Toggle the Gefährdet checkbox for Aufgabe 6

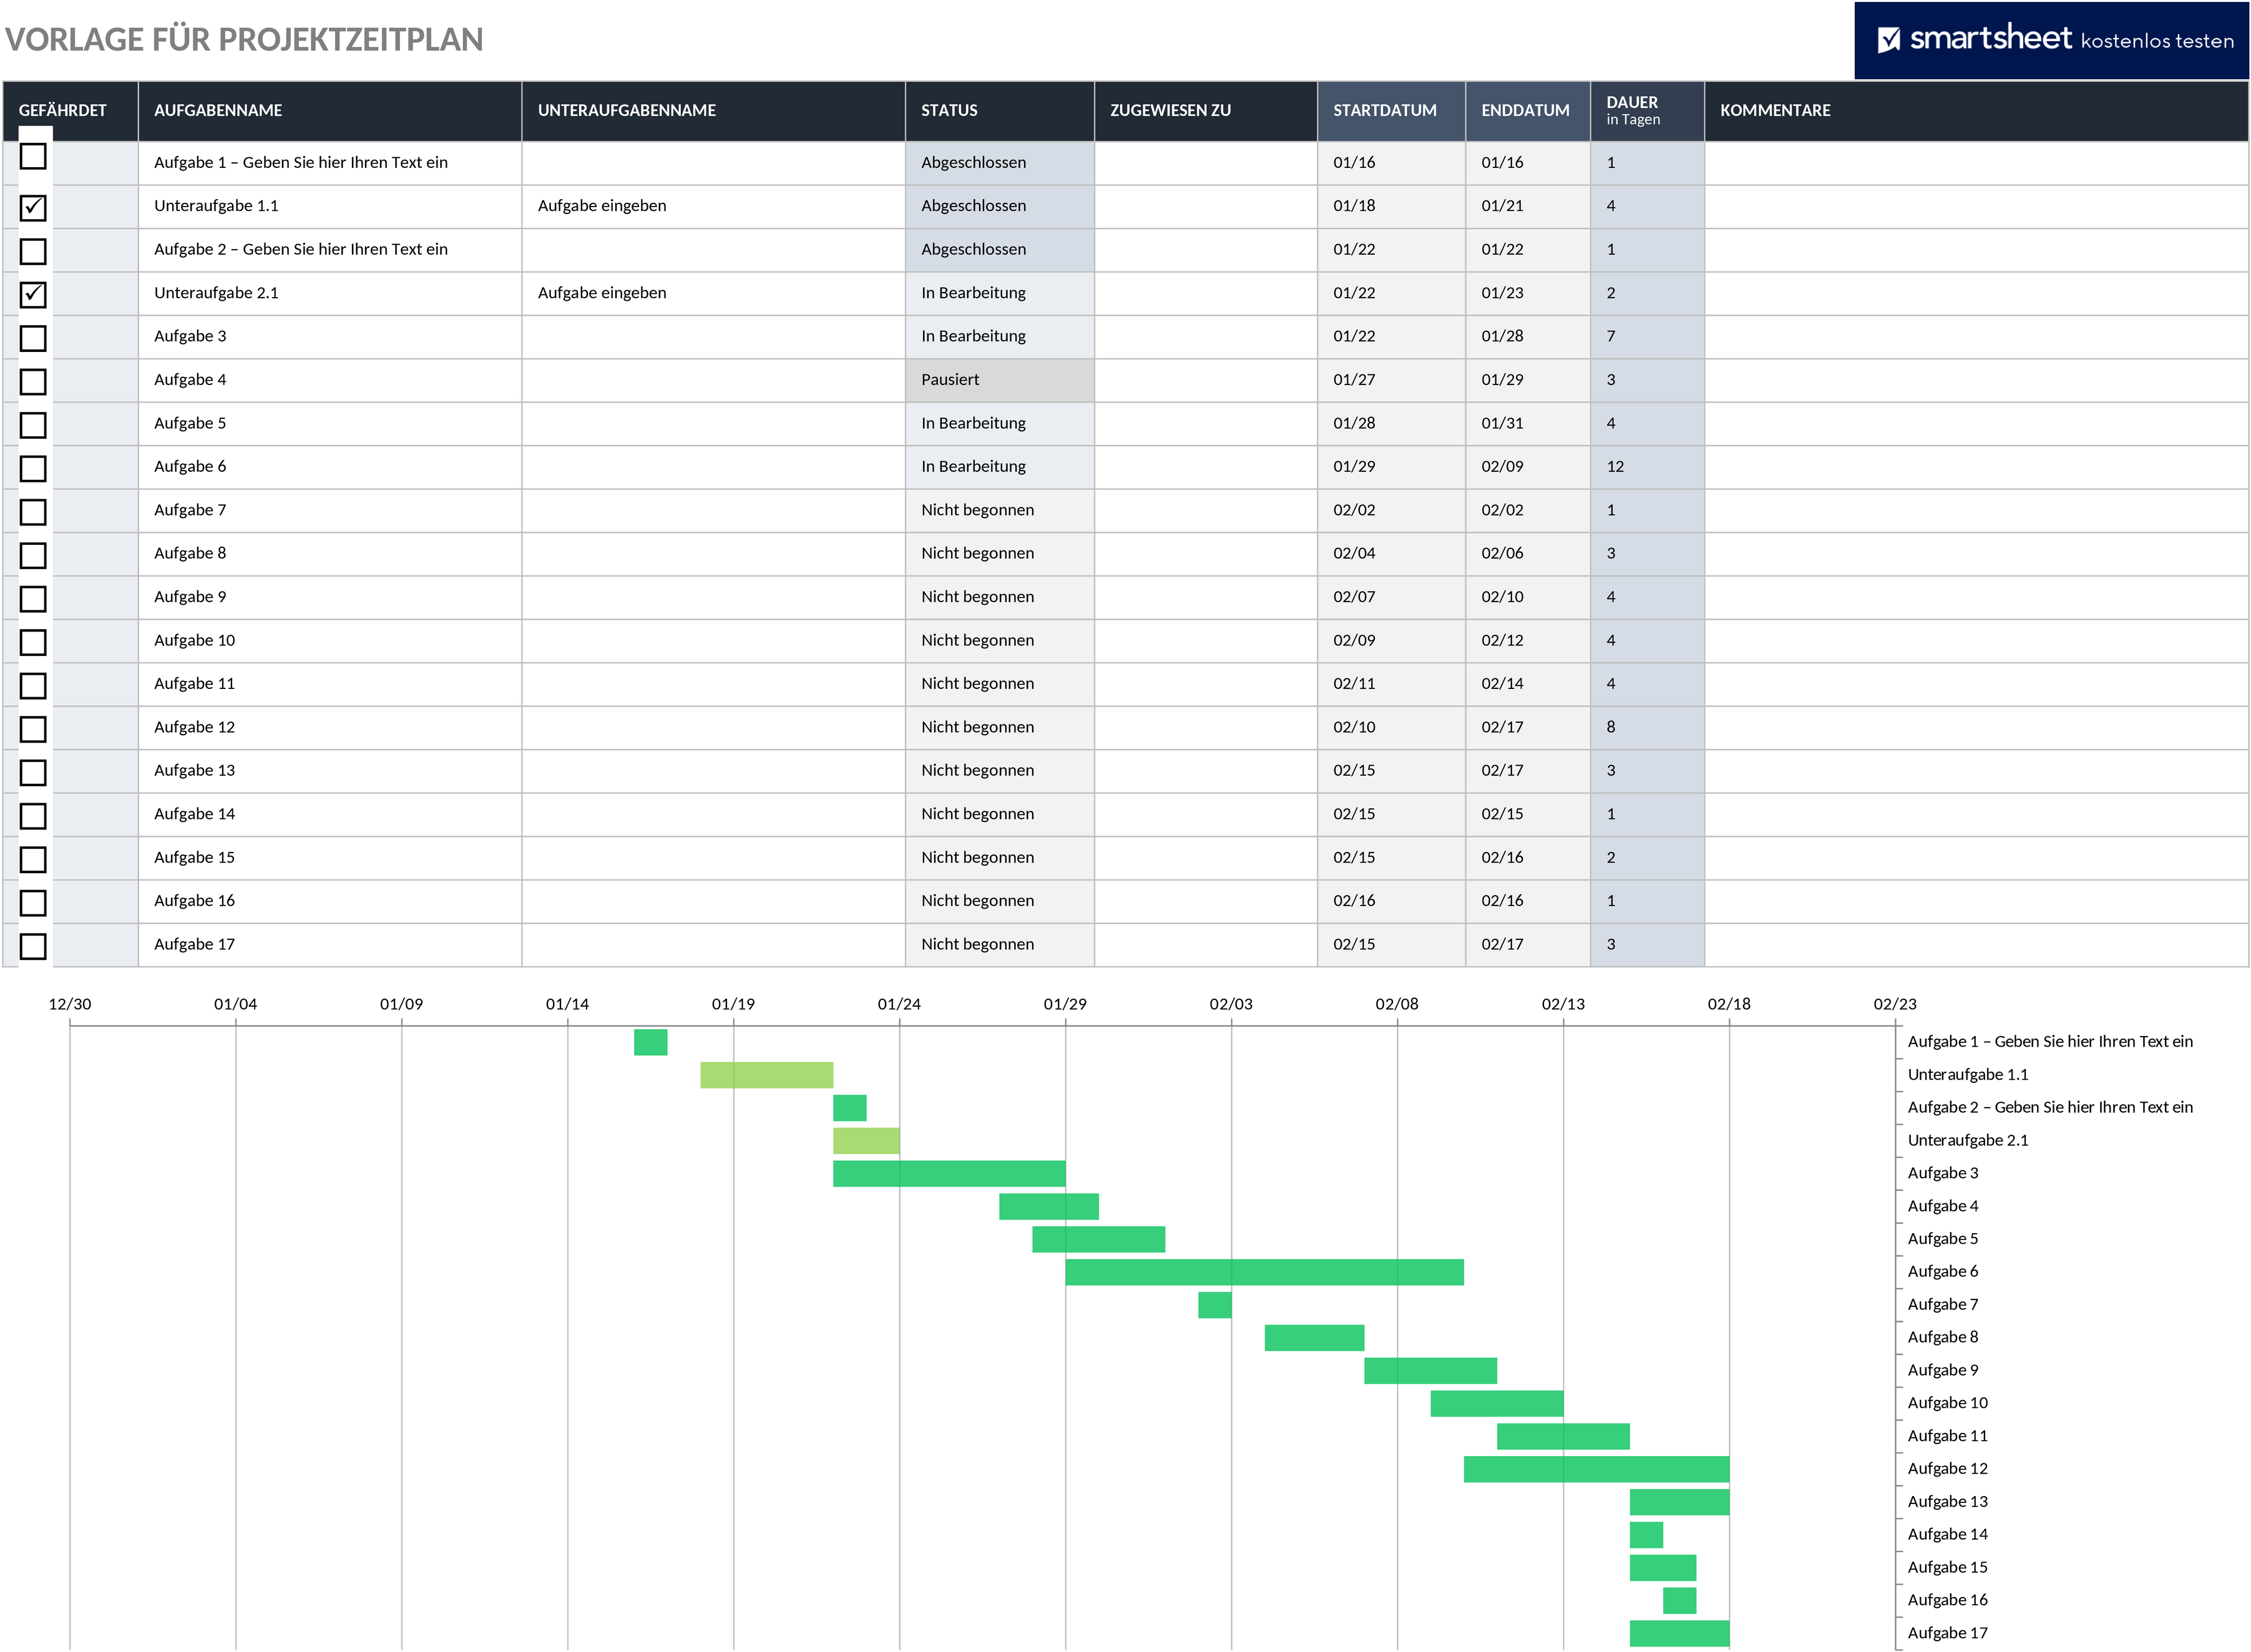pyautogui.click(x=33, y=468)
